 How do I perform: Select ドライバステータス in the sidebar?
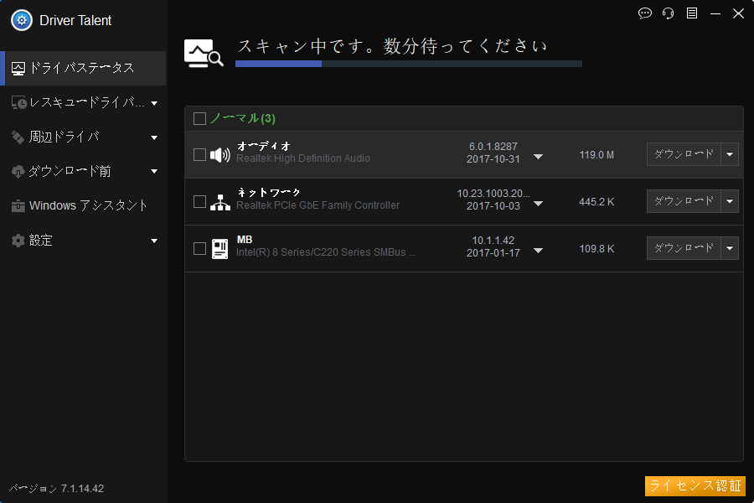pyautogui.click(x=84, y=69)
